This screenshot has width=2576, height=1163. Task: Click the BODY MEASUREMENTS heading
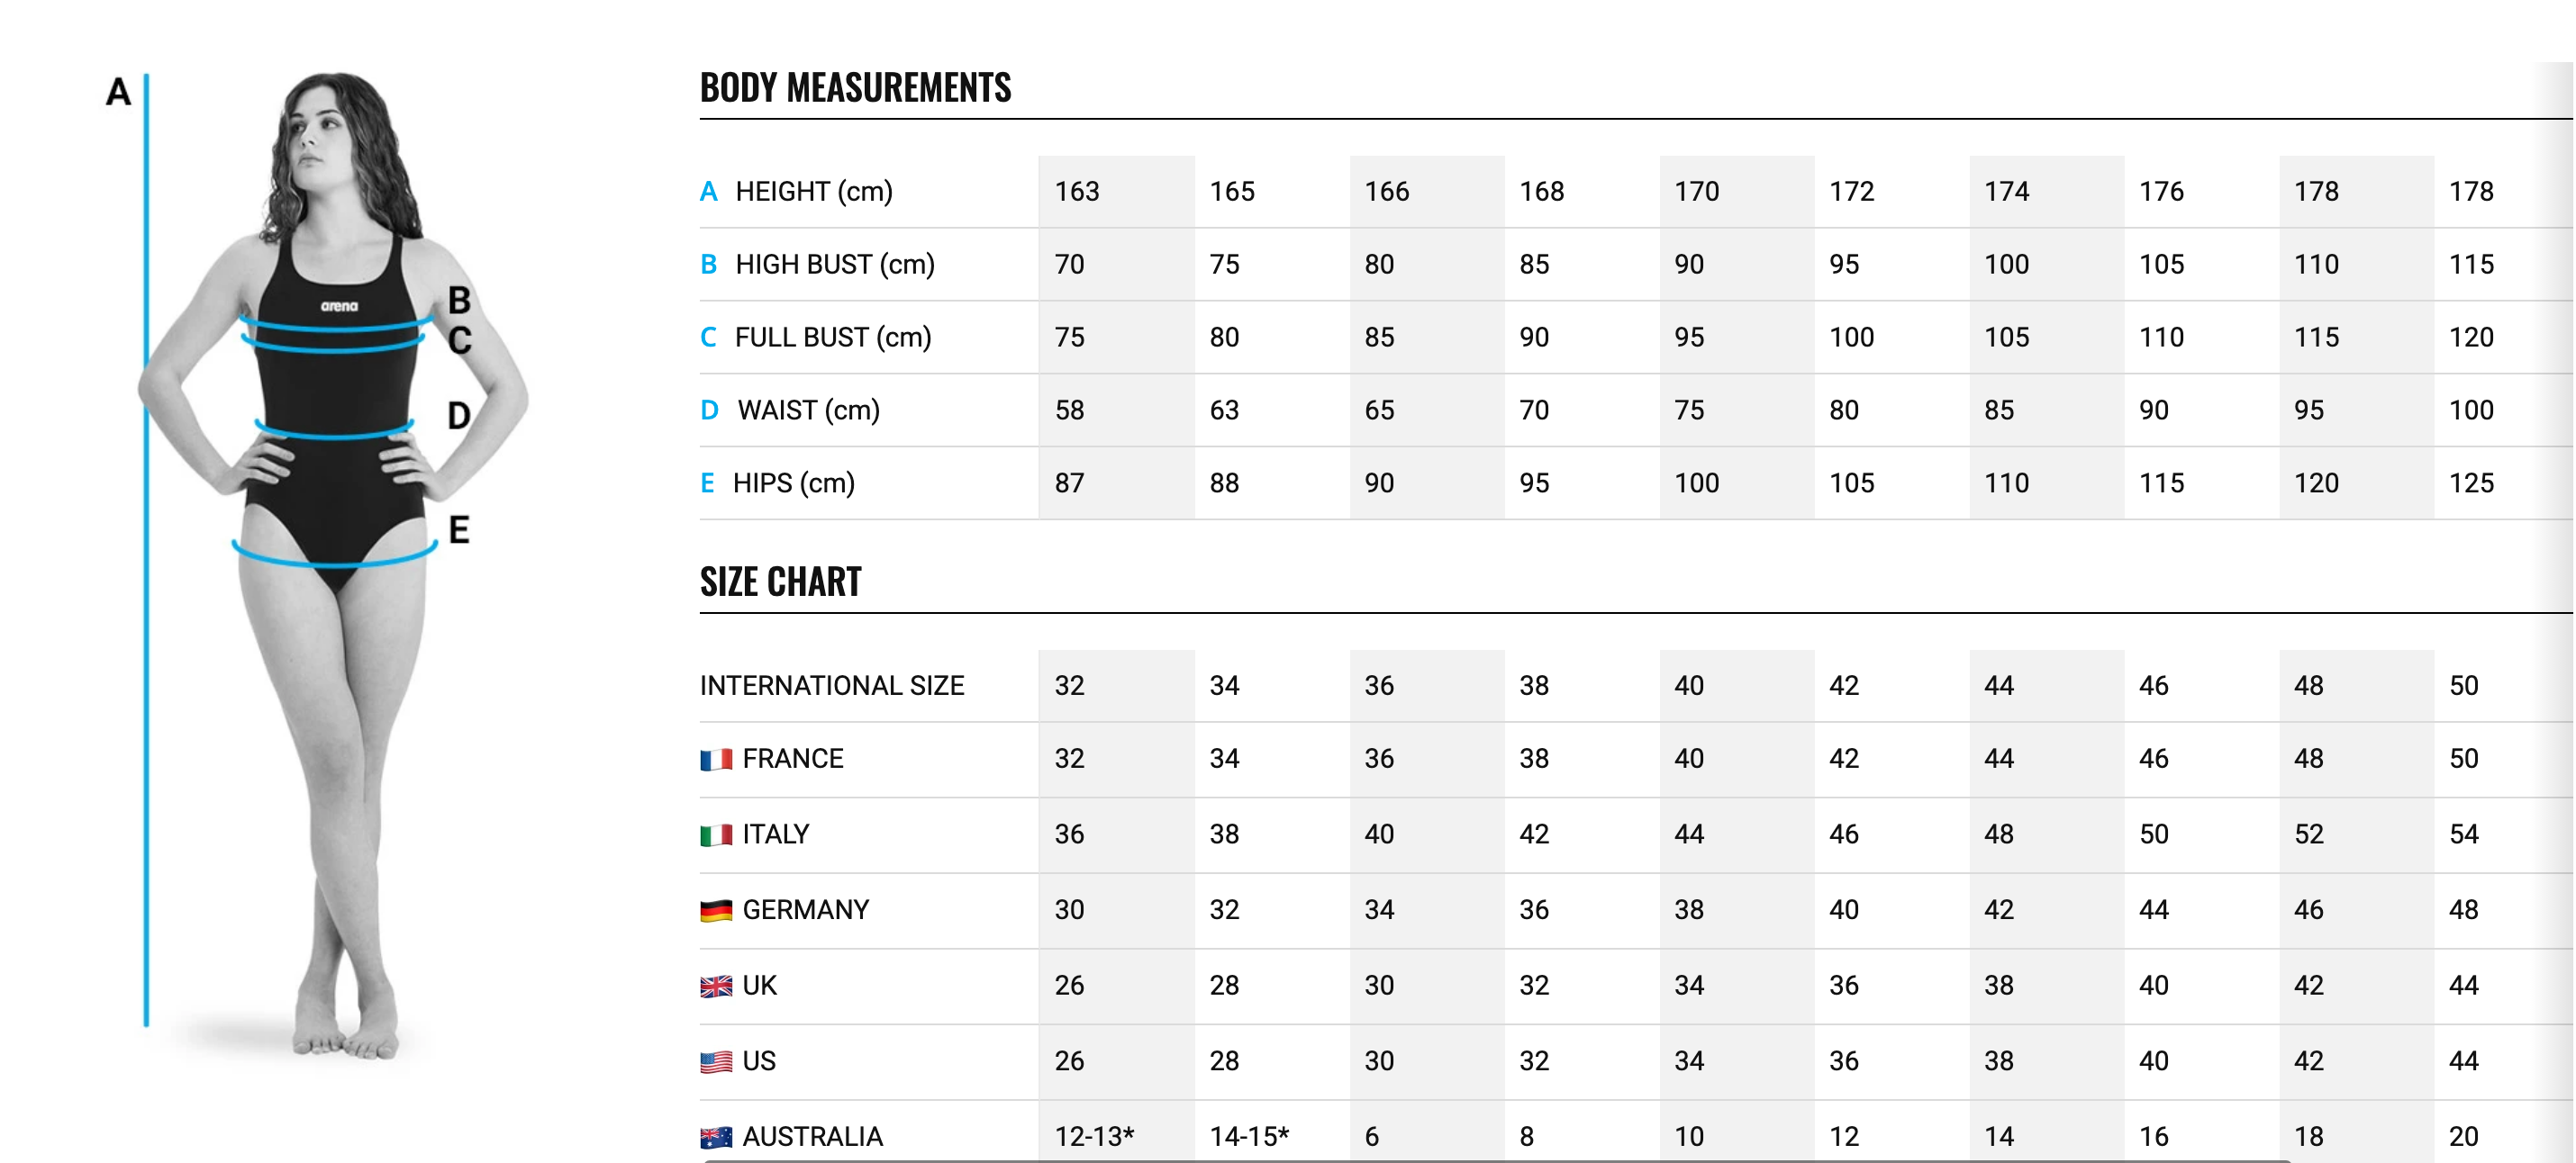coord(855,88)
